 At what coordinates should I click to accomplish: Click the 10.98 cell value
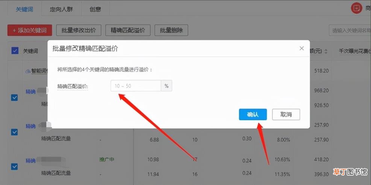coord(153,159)
